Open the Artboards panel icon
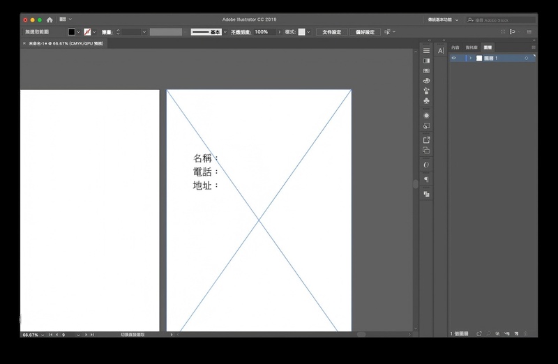 pos(426,150)
